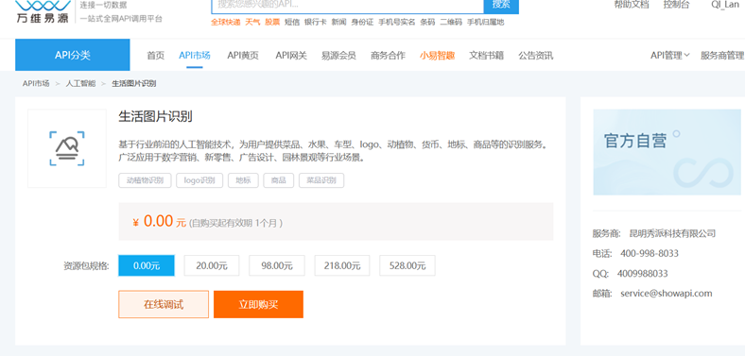
Task: Open 帮助文档 in the top bar
Action: tap(632, 5)
